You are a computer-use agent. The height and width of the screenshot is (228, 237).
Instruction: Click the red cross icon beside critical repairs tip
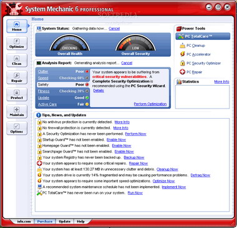click(39, 164)
